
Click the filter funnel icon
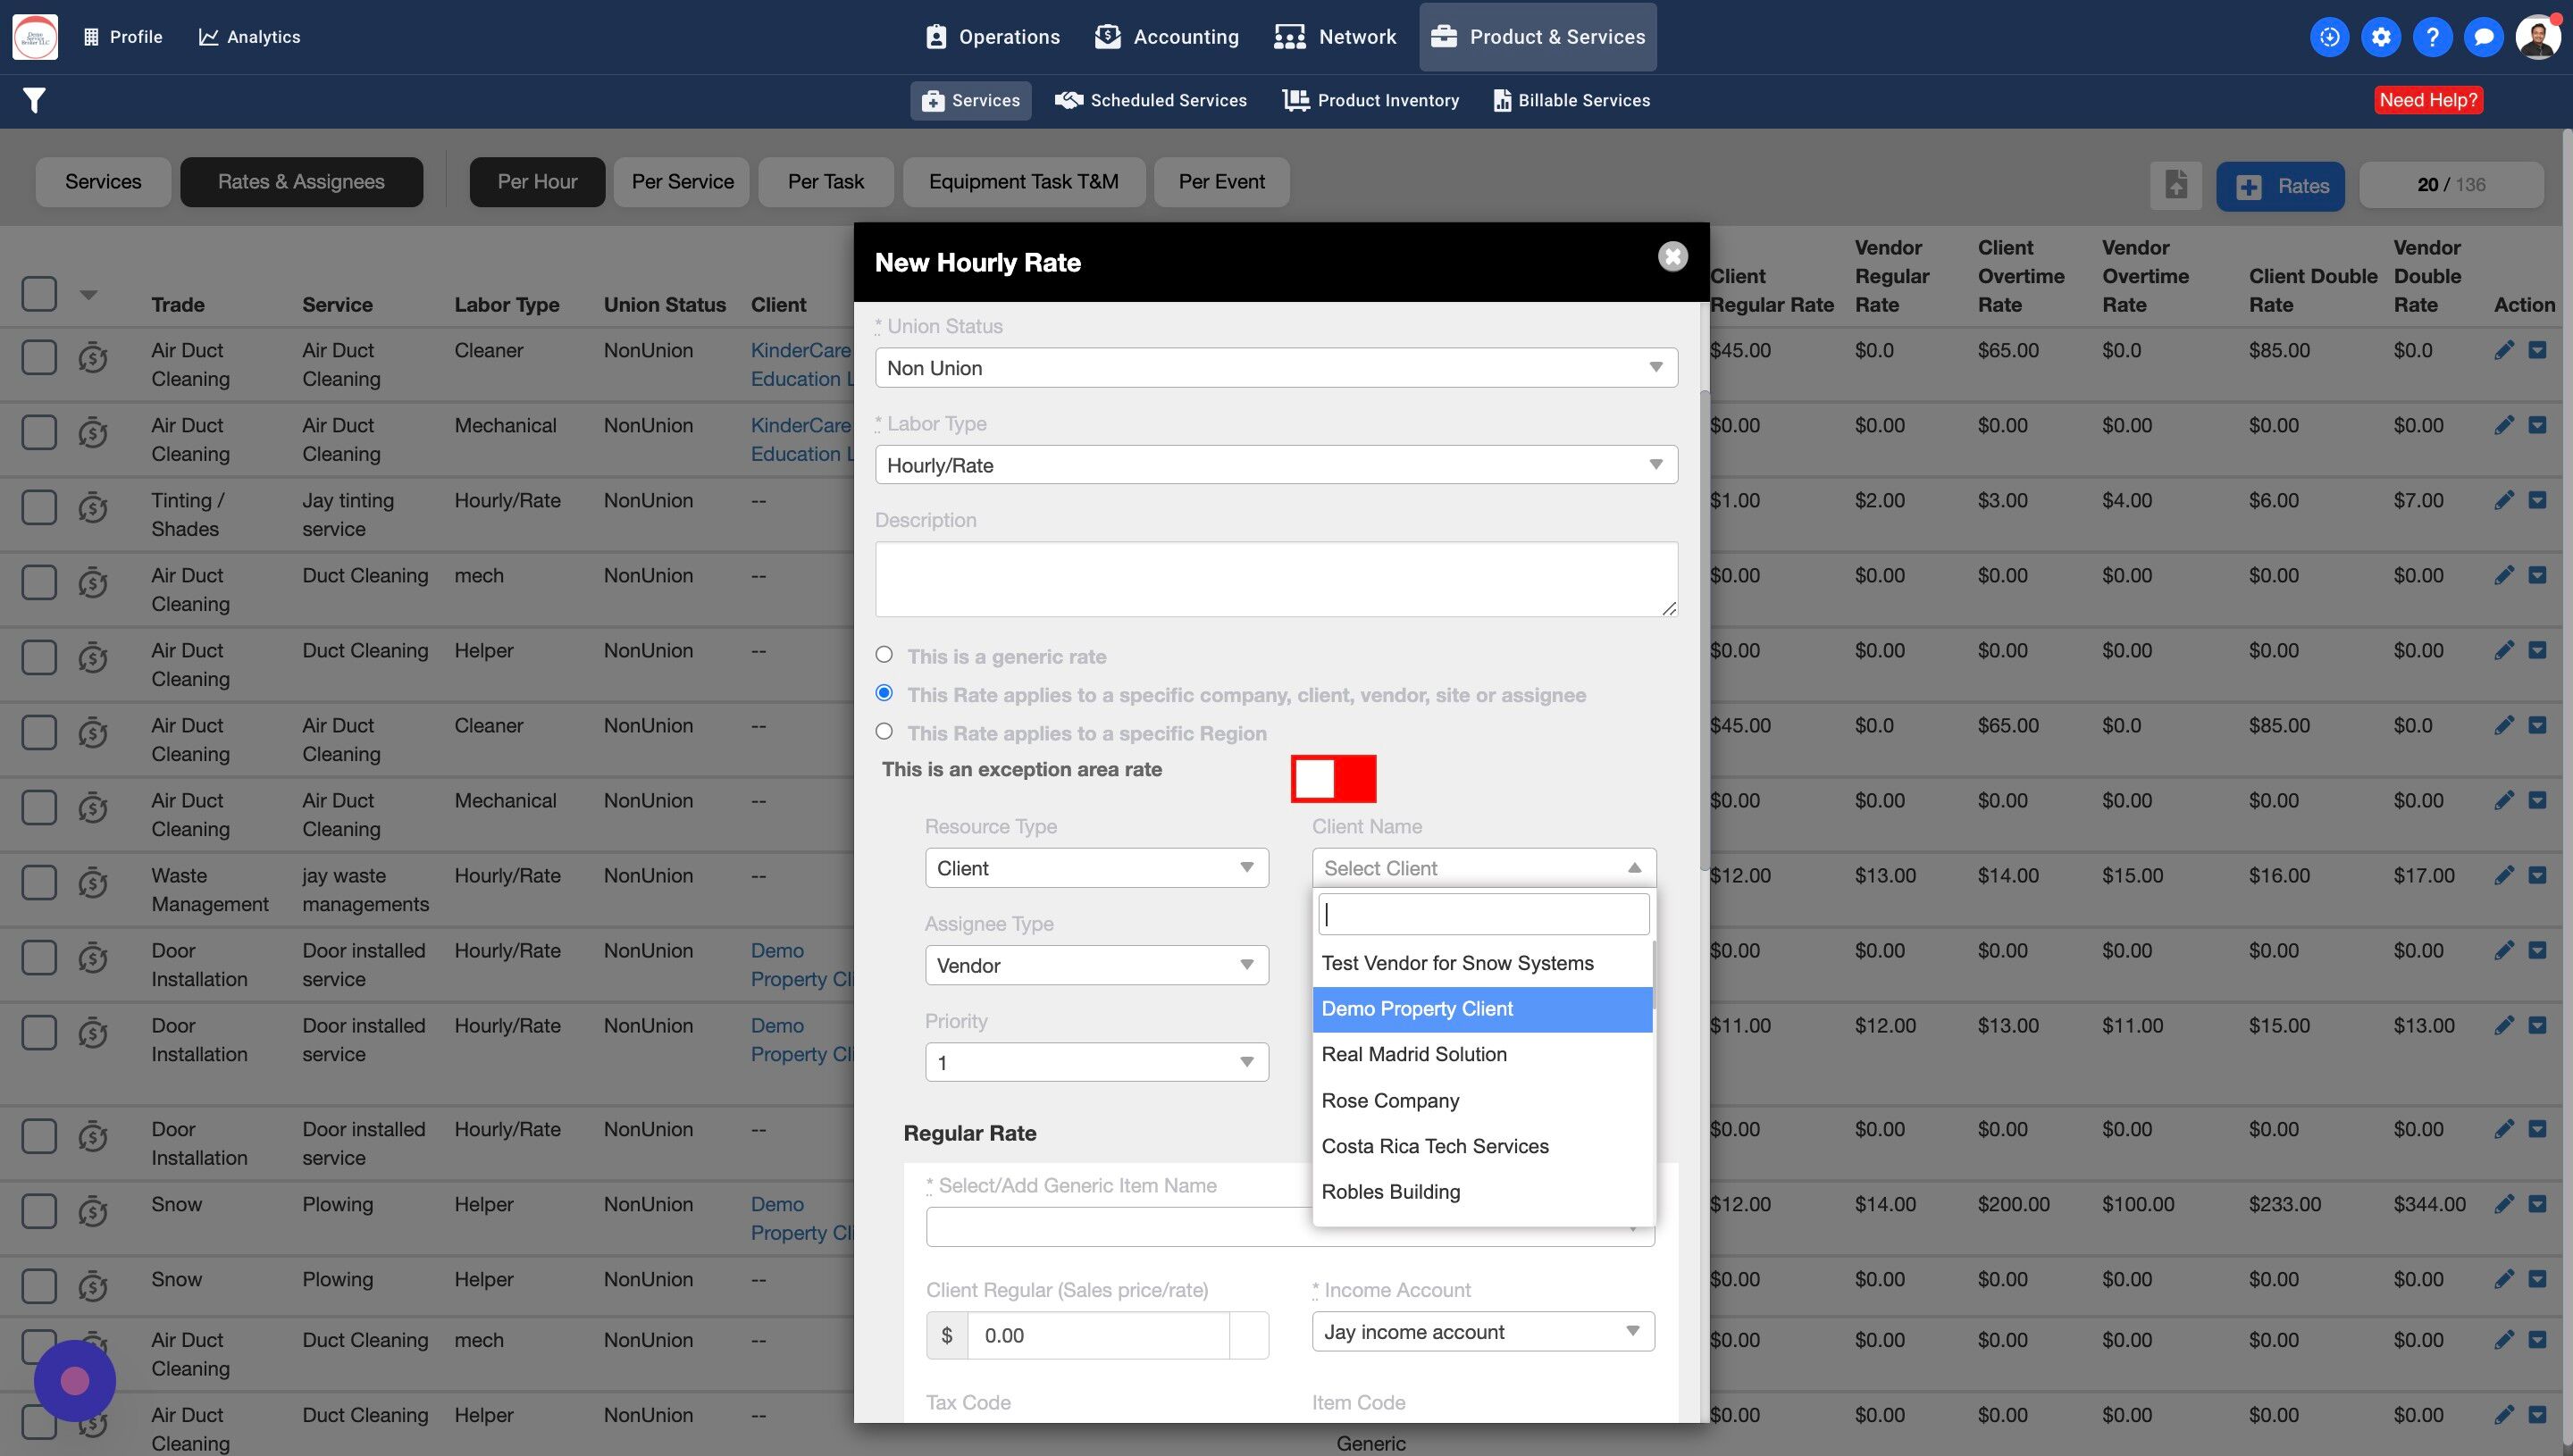click(x=34, y=100)
